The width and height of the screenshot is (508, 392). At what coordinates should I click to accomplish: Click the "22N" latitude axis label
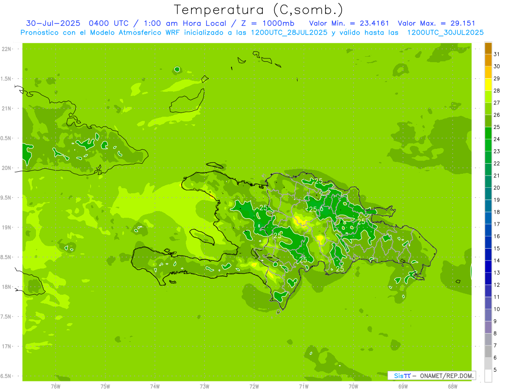(6, 49)
